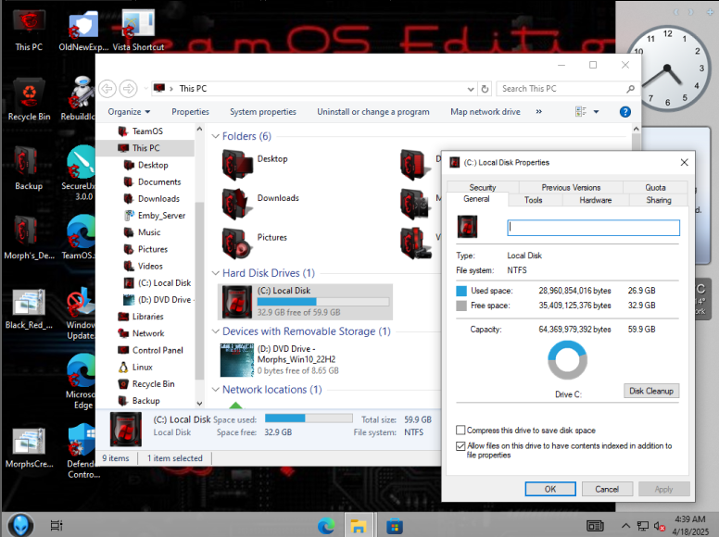This screenshot has width=719, height=537.
Task: Switch to the Sharing tab
Action: click(659, 200)
